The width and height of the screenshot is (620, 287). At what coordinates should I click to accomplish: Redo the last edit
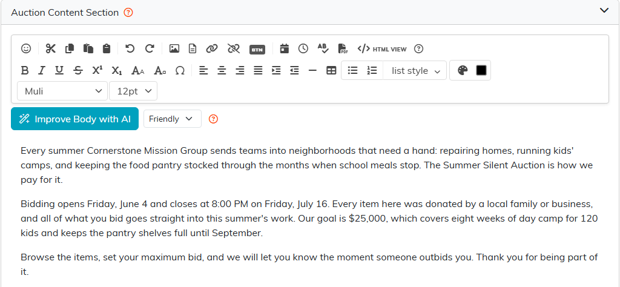click(x=150, y=48)
